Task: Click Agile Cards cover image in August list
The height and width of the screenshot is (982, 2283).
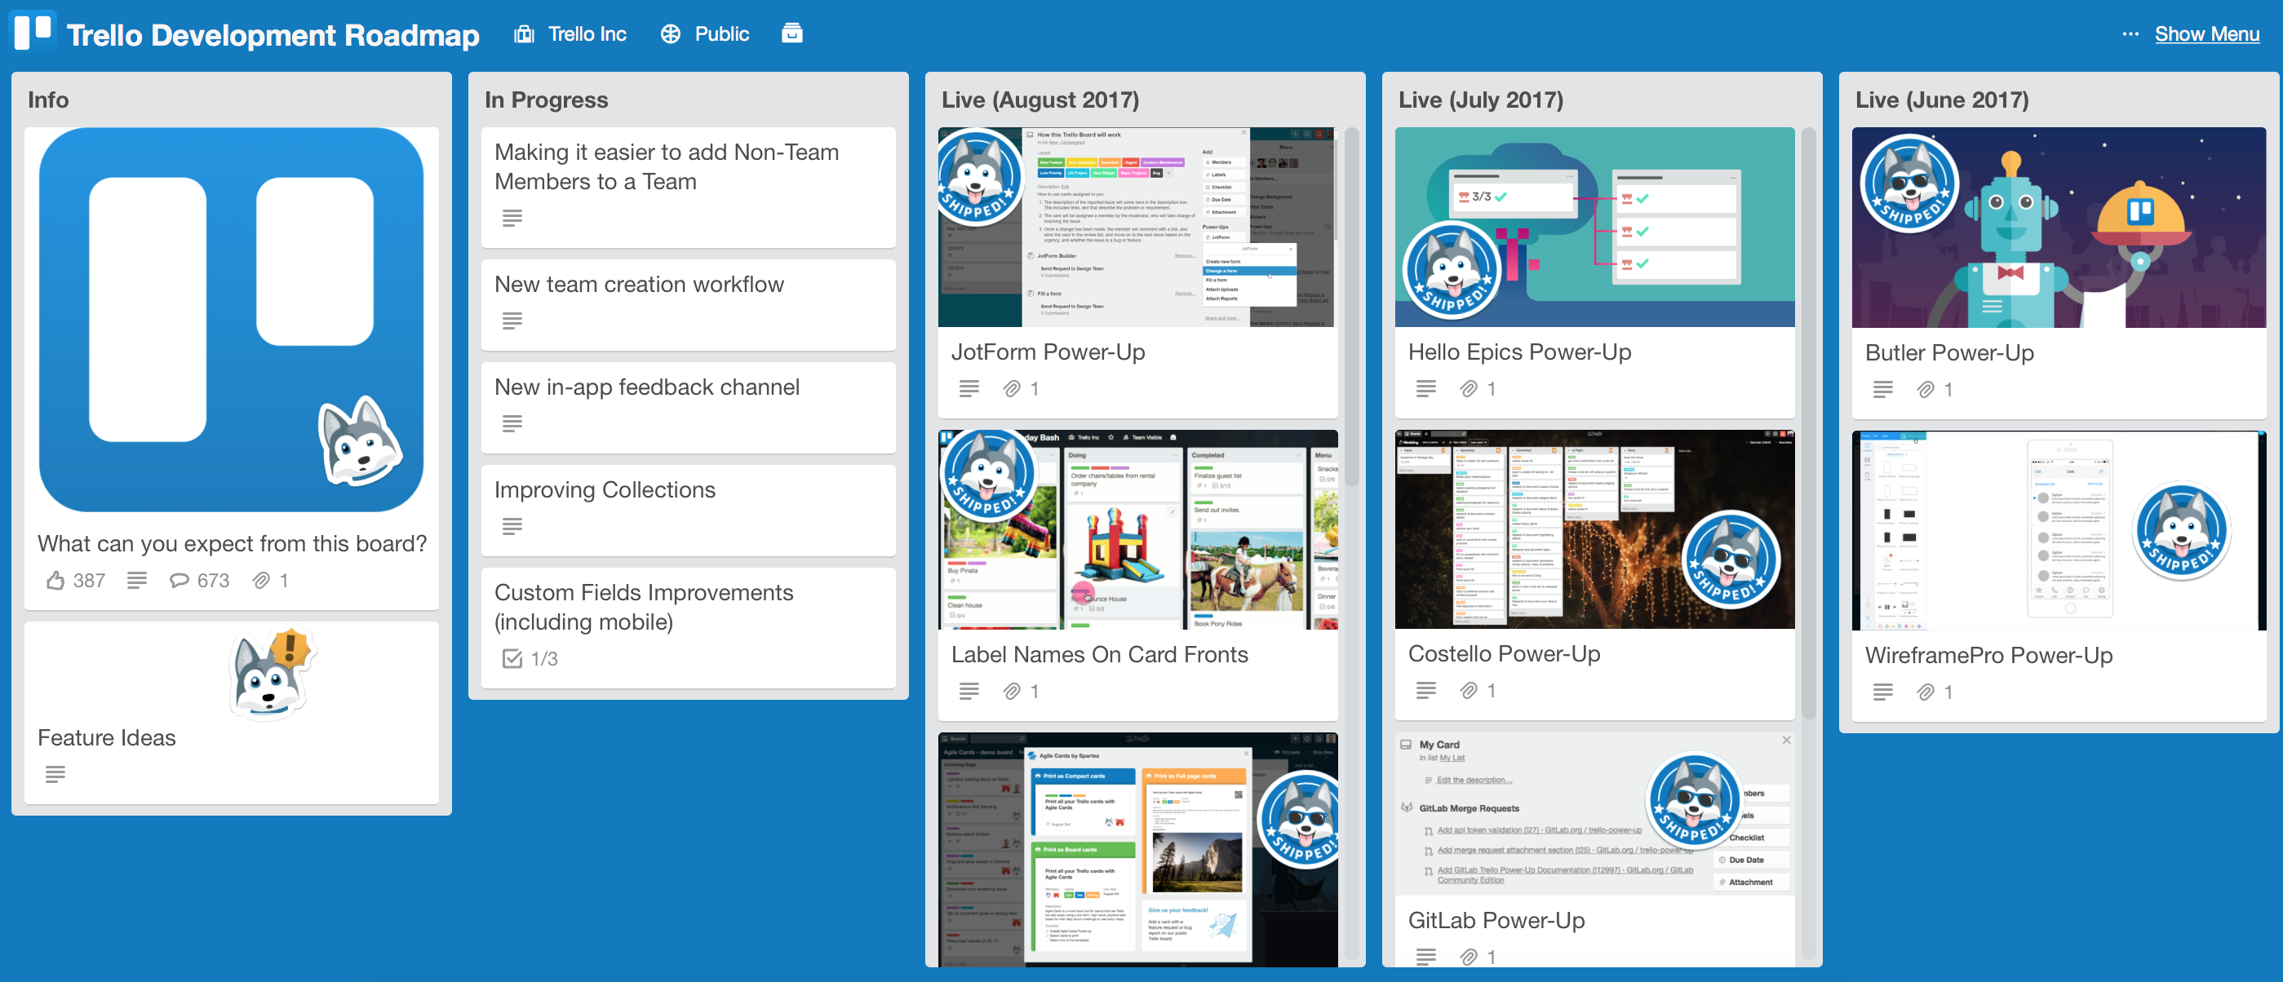Action: (1138, 849)
